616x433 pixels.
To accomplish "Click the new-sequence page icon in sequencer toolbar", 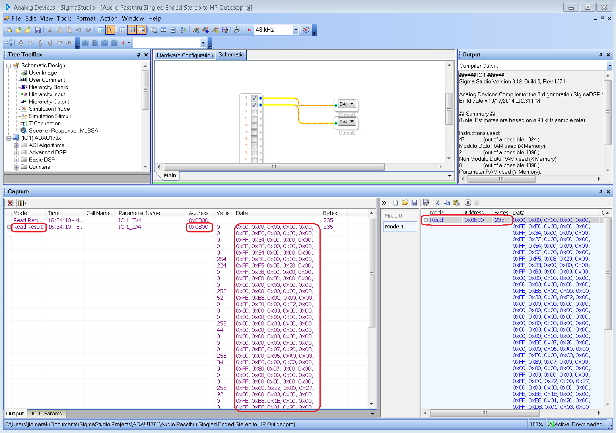I will click(x=396, y=203).
